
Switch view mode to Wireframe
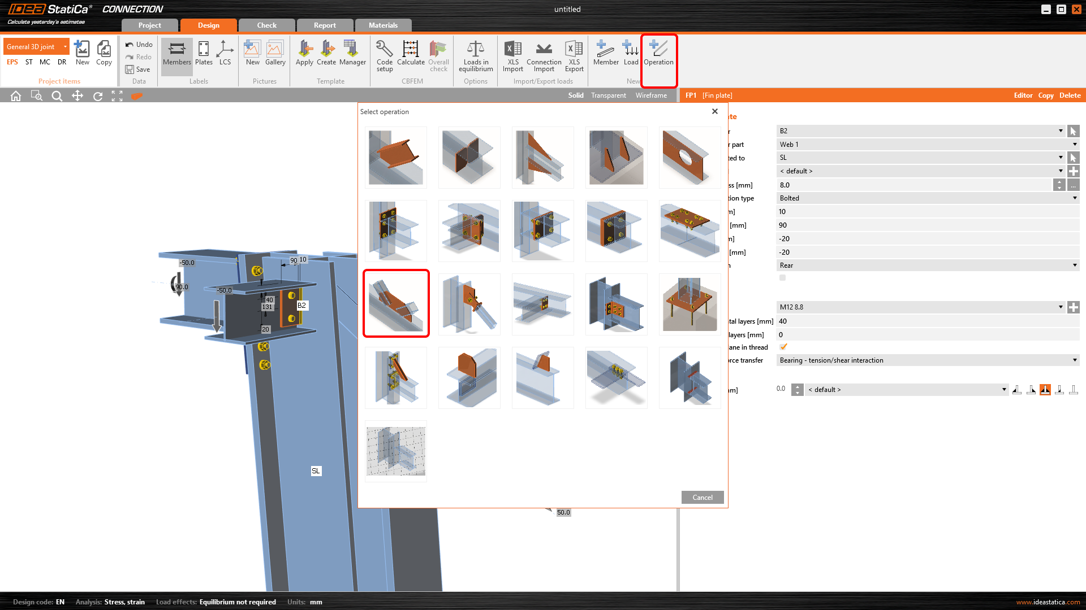click(651, 95)
